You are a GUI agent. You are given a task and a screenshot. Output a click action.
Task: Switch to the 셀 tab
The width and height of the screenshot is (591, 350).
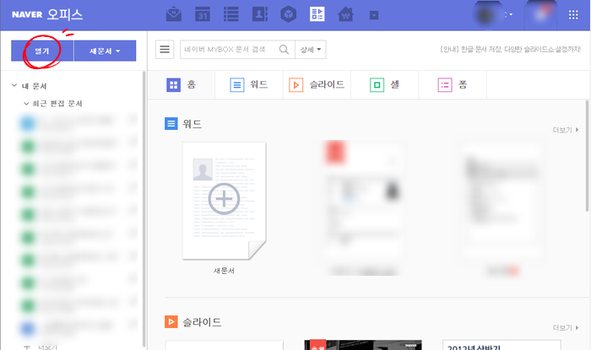click(x=384, y=84)
